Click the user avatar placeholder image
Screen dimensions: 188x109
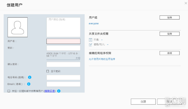pos(18,27)
